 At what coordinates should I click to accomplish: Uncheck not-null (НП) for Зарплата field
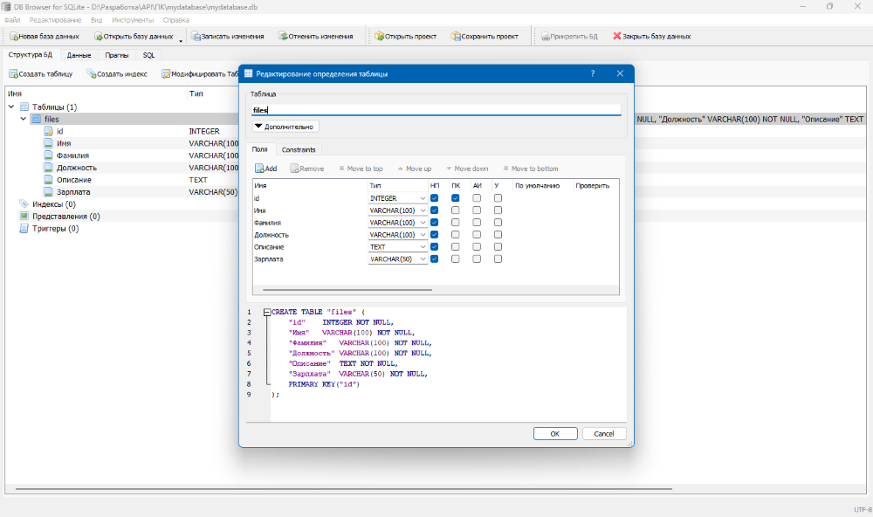(x=434, y=258)
